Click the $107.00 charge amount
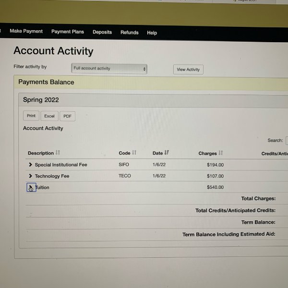The image size is (288, 288). [x=215, y=176]
